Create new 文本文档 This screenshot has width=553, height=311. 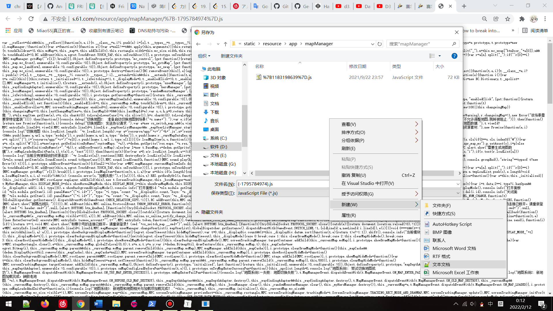(464, 264)
